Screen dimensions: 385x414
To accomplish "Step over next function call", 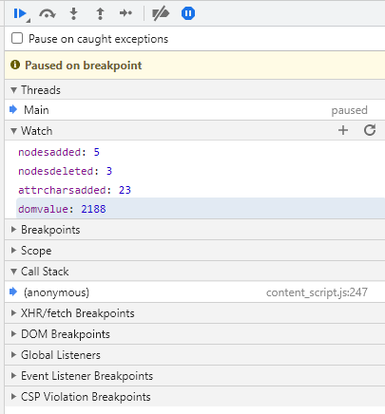I will click(48, 13).
